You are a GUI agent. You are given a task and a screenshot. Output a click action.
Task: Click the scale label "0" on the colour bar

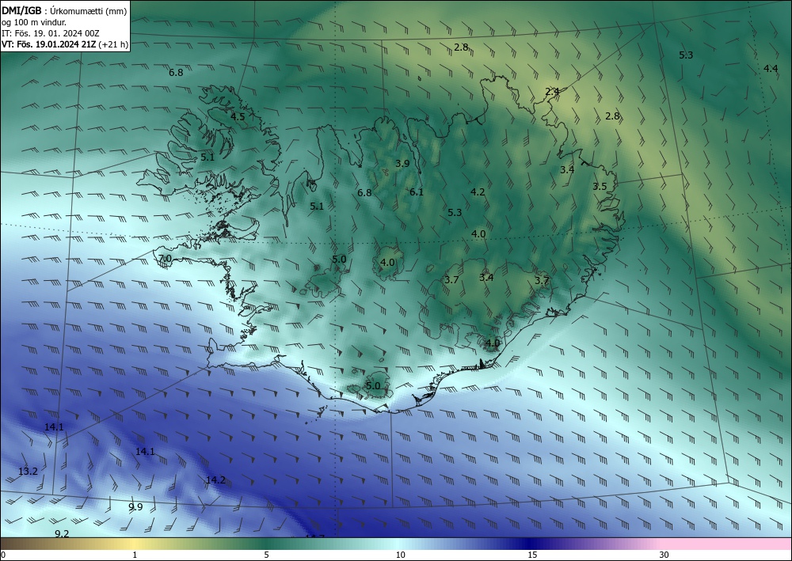coord(3,555)
